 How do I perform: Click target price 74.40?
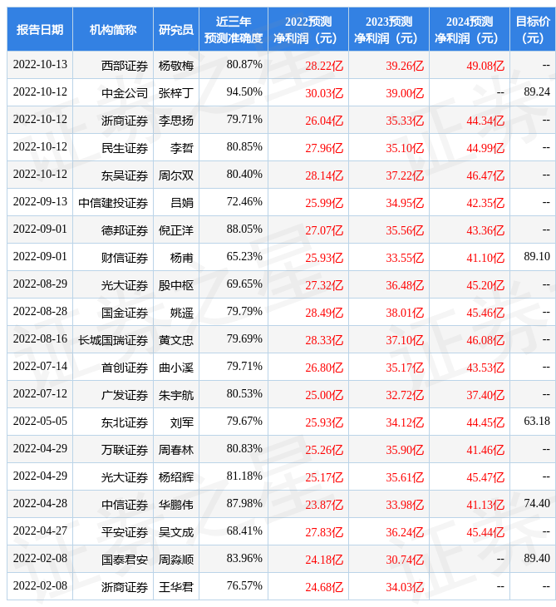click(537, 505)
